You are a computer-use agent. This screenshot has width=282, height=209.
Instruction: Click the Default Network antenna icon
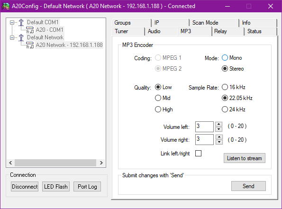point(21,37)
